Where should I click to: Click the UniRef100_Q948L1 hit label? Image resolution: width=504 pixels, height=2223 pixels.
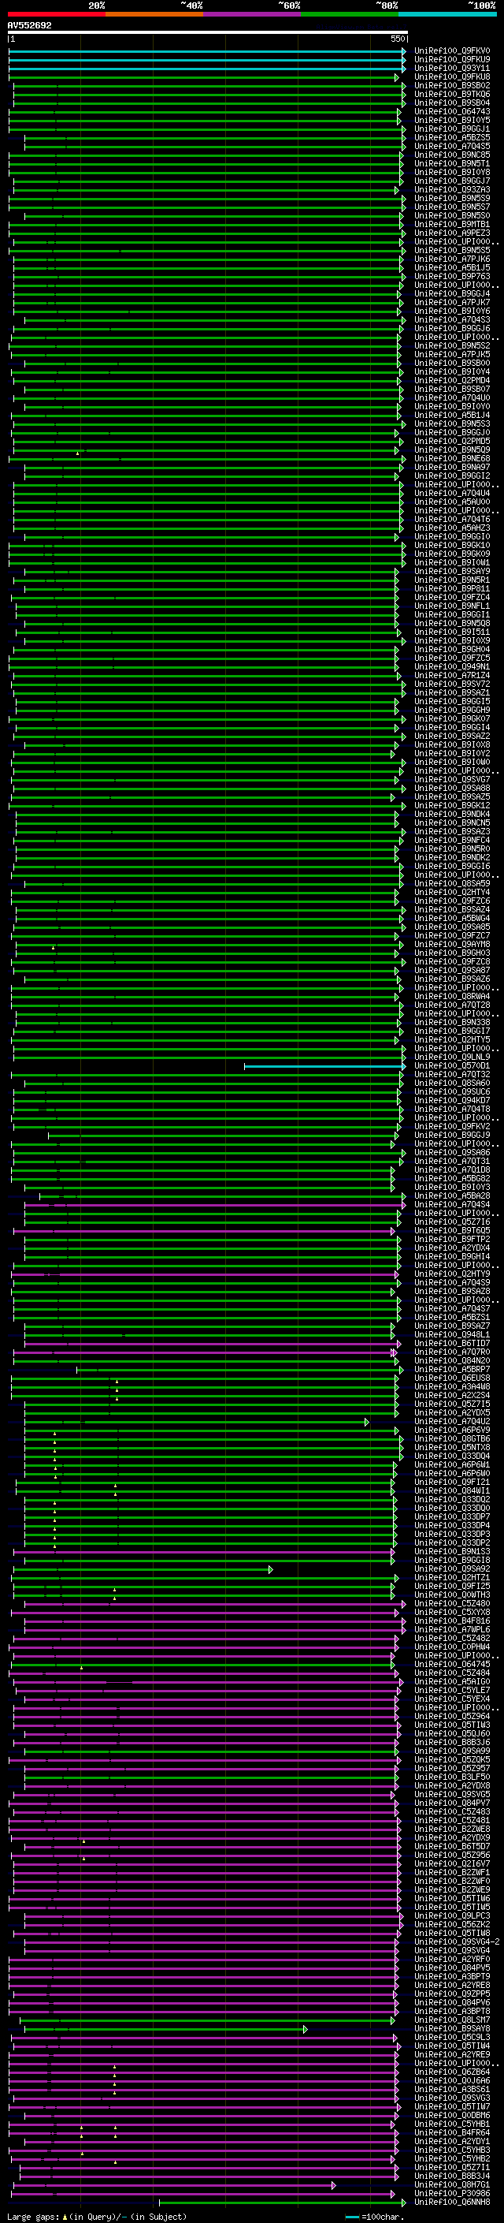click(452, 1334)
